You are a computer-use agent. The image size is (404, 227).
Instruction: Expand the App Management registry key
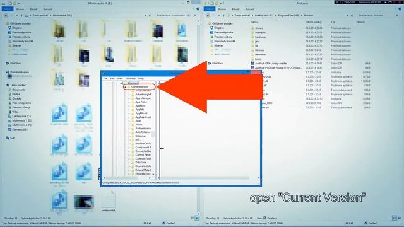129,98
